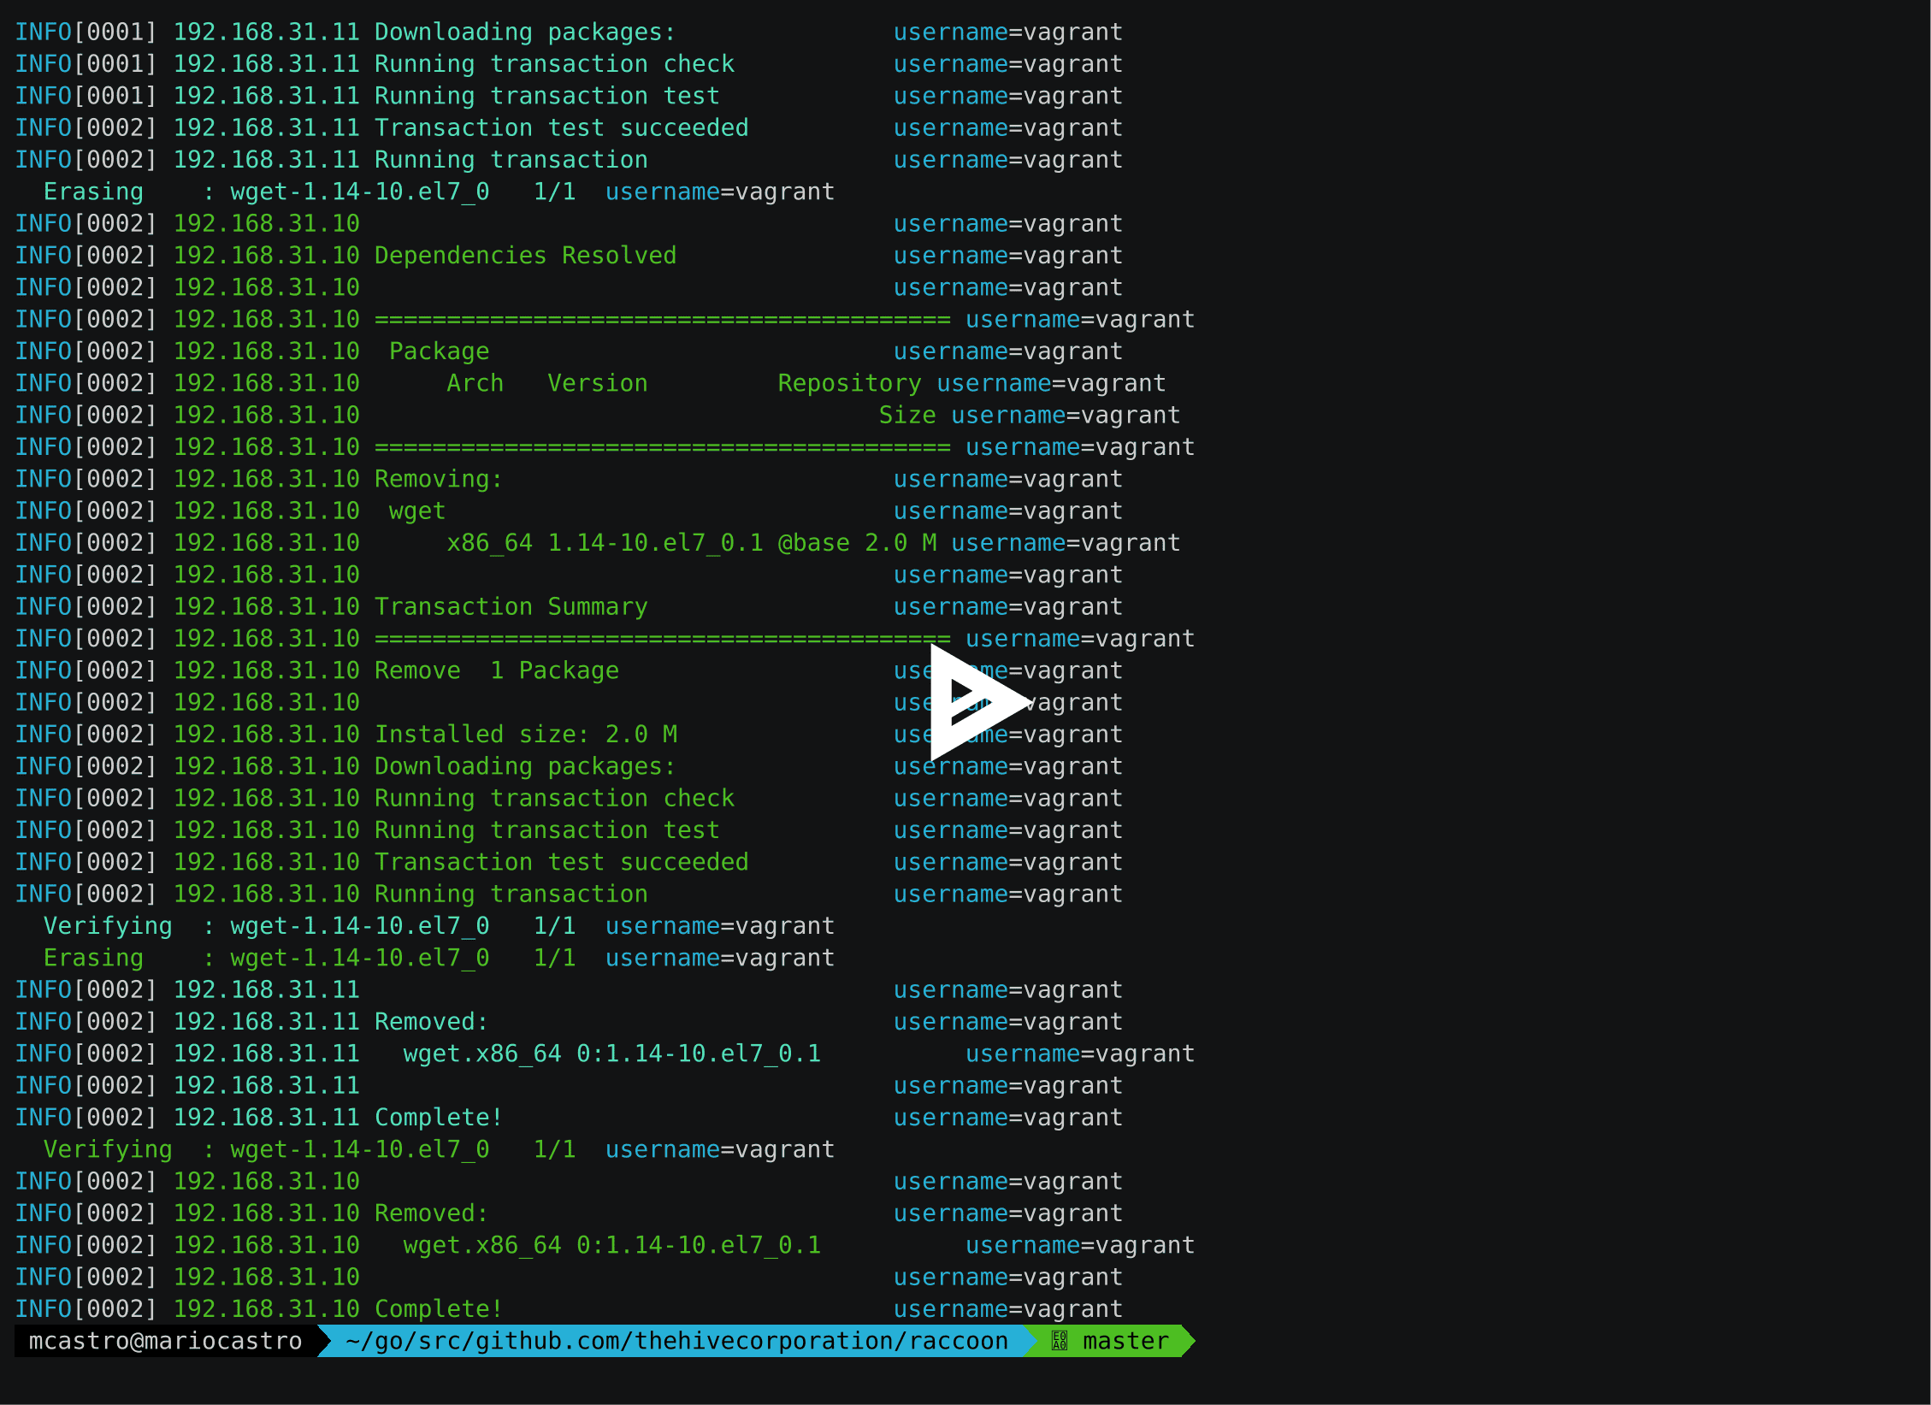Select the 192.168.31.11 Running transaction check line

coord(569,64)
